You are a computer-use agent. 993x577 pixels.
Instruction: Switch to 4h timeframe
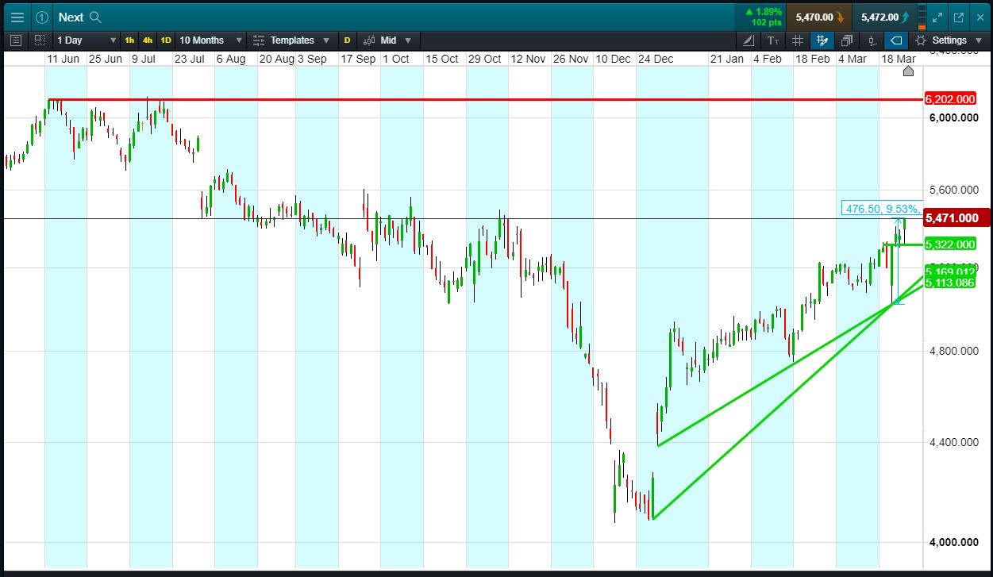pos(148,40)
